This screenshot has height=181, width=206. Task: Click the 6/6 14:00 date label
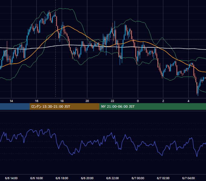pos(11,178)
